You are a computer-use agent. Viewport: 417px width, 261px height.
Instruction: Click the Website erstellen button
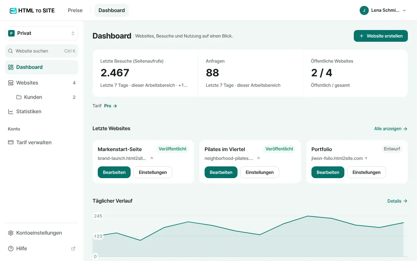pyautogui.click(x=381, y=36)
